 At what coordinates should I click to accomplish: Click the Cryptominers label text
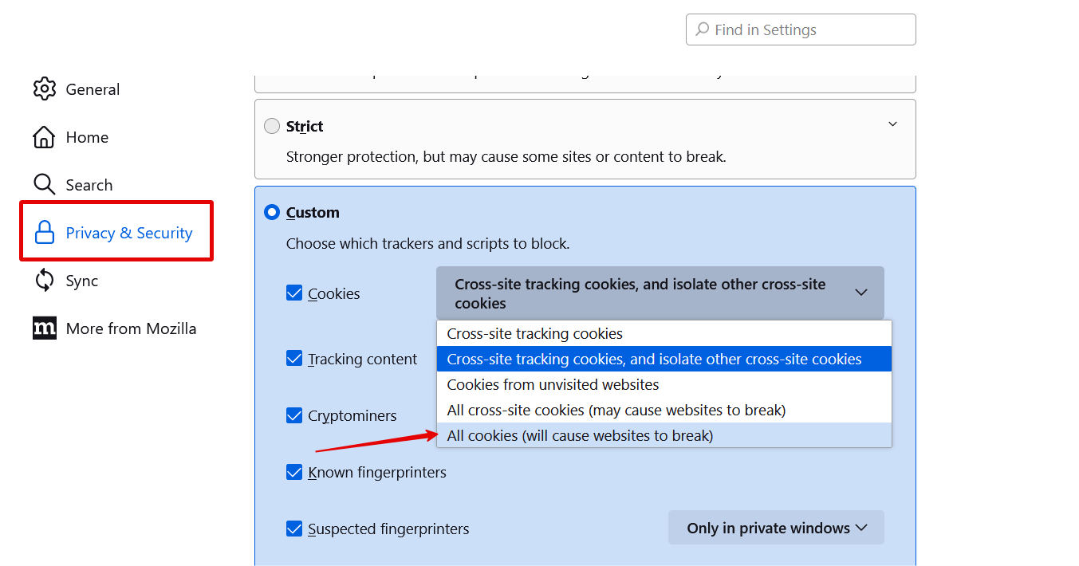pos(352,416)
